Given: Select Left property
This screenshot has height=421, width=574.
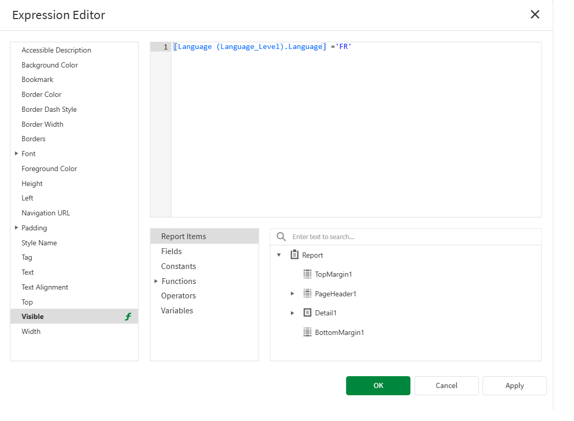Looking at the screenshot, I should (27, 198).
